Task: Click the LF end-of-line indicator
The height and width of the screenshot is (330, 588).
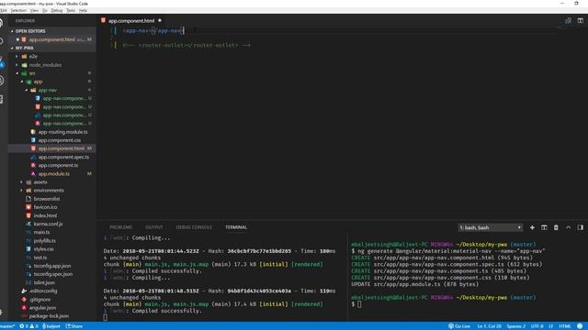Action: click(550, 326)
